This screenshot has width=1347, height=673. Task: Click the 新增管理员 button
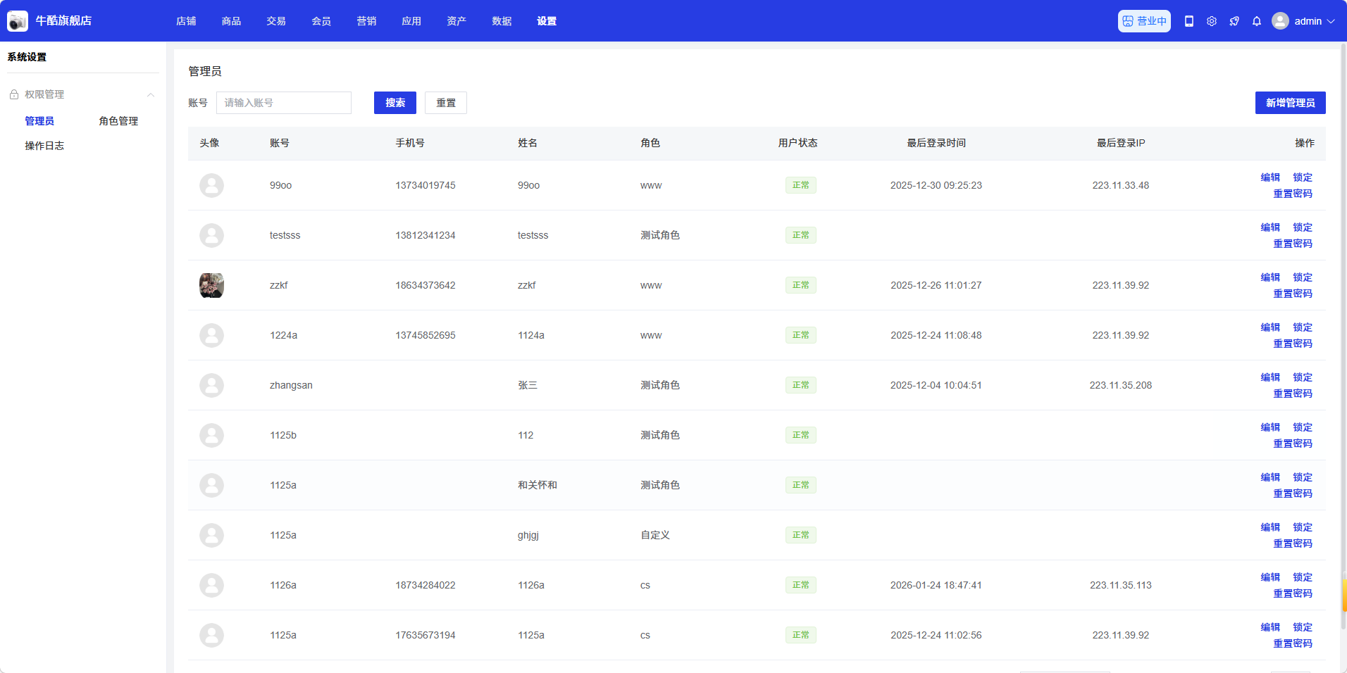(1290, 103)
